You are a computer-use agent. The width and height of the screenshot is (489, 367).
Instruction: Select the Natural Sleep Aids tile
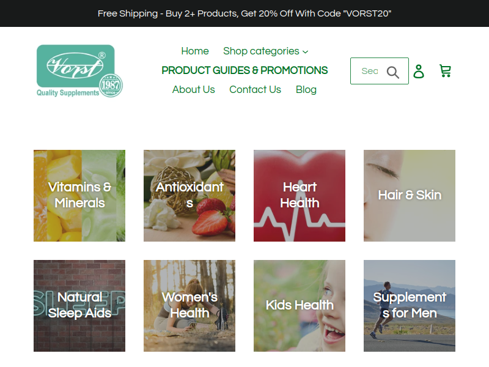(x=79, y=306)
